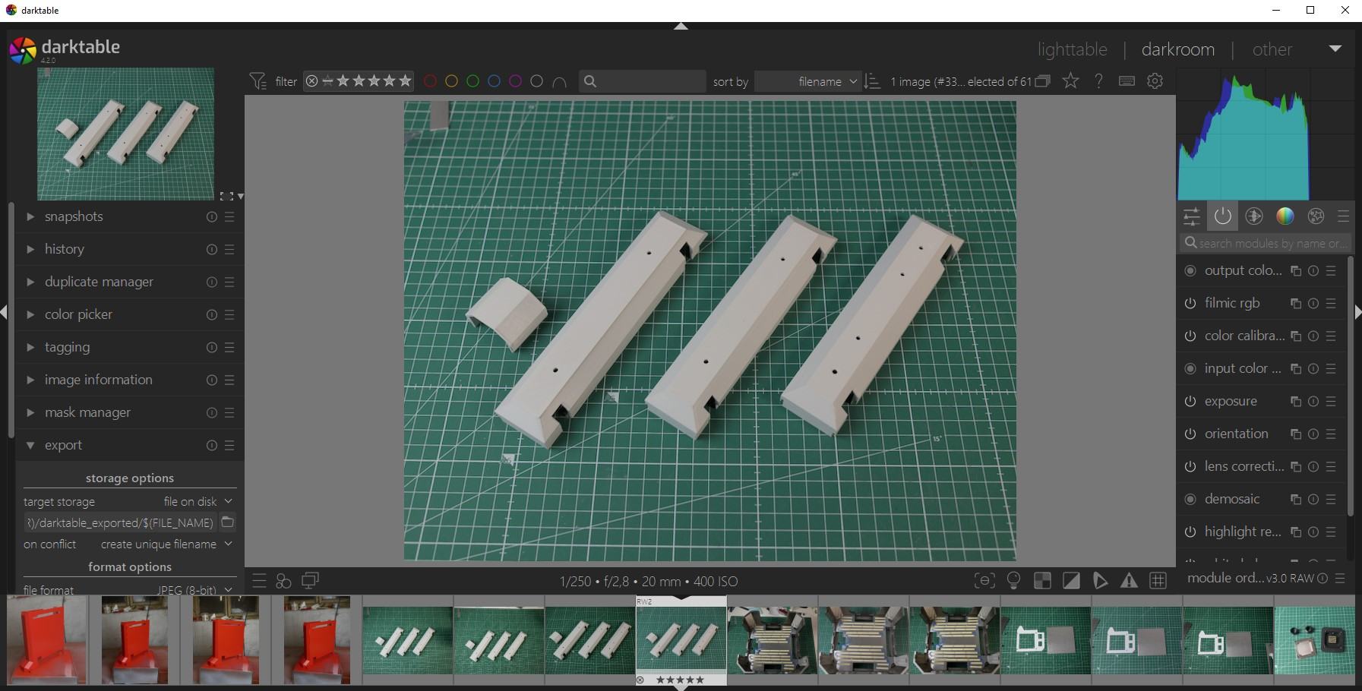Toggle clipping indication icon
Screen dimensions: 1362x691
[x=1071, y=581]
